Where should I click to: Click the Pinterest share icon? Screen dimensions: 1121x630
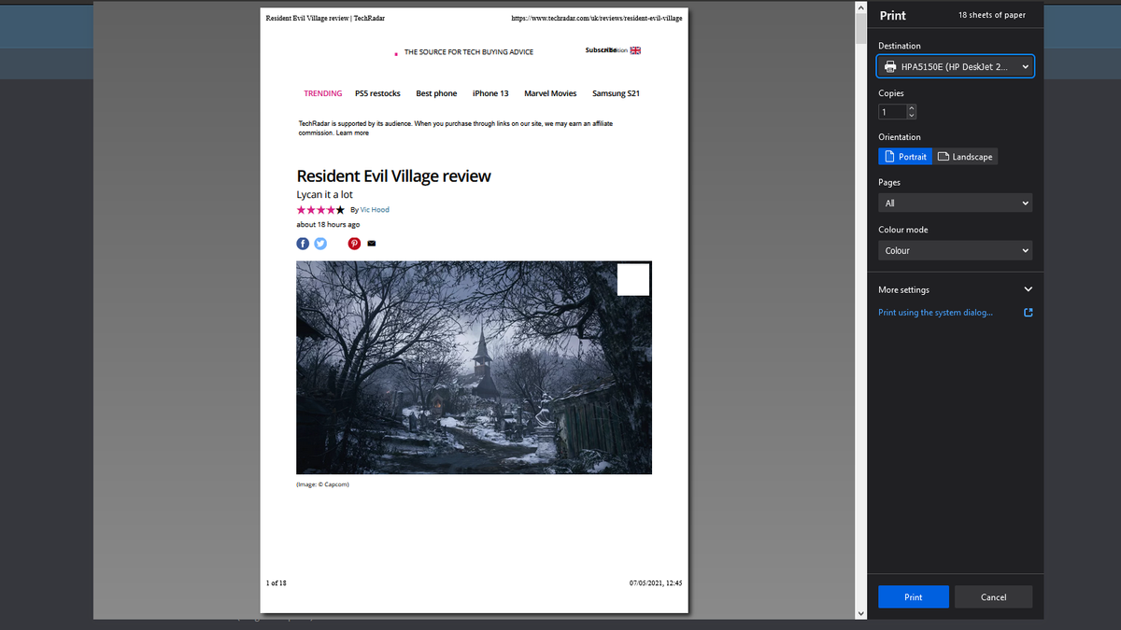click(353, 244)
